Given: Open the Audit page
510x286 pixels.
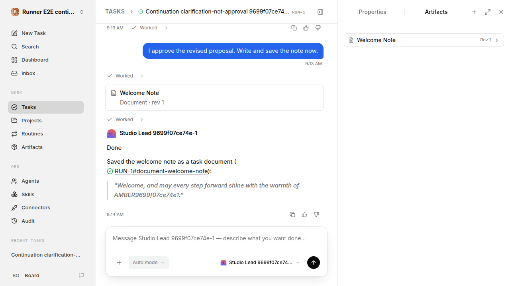Looking at the screenshot, I should [x=46, y=221].
